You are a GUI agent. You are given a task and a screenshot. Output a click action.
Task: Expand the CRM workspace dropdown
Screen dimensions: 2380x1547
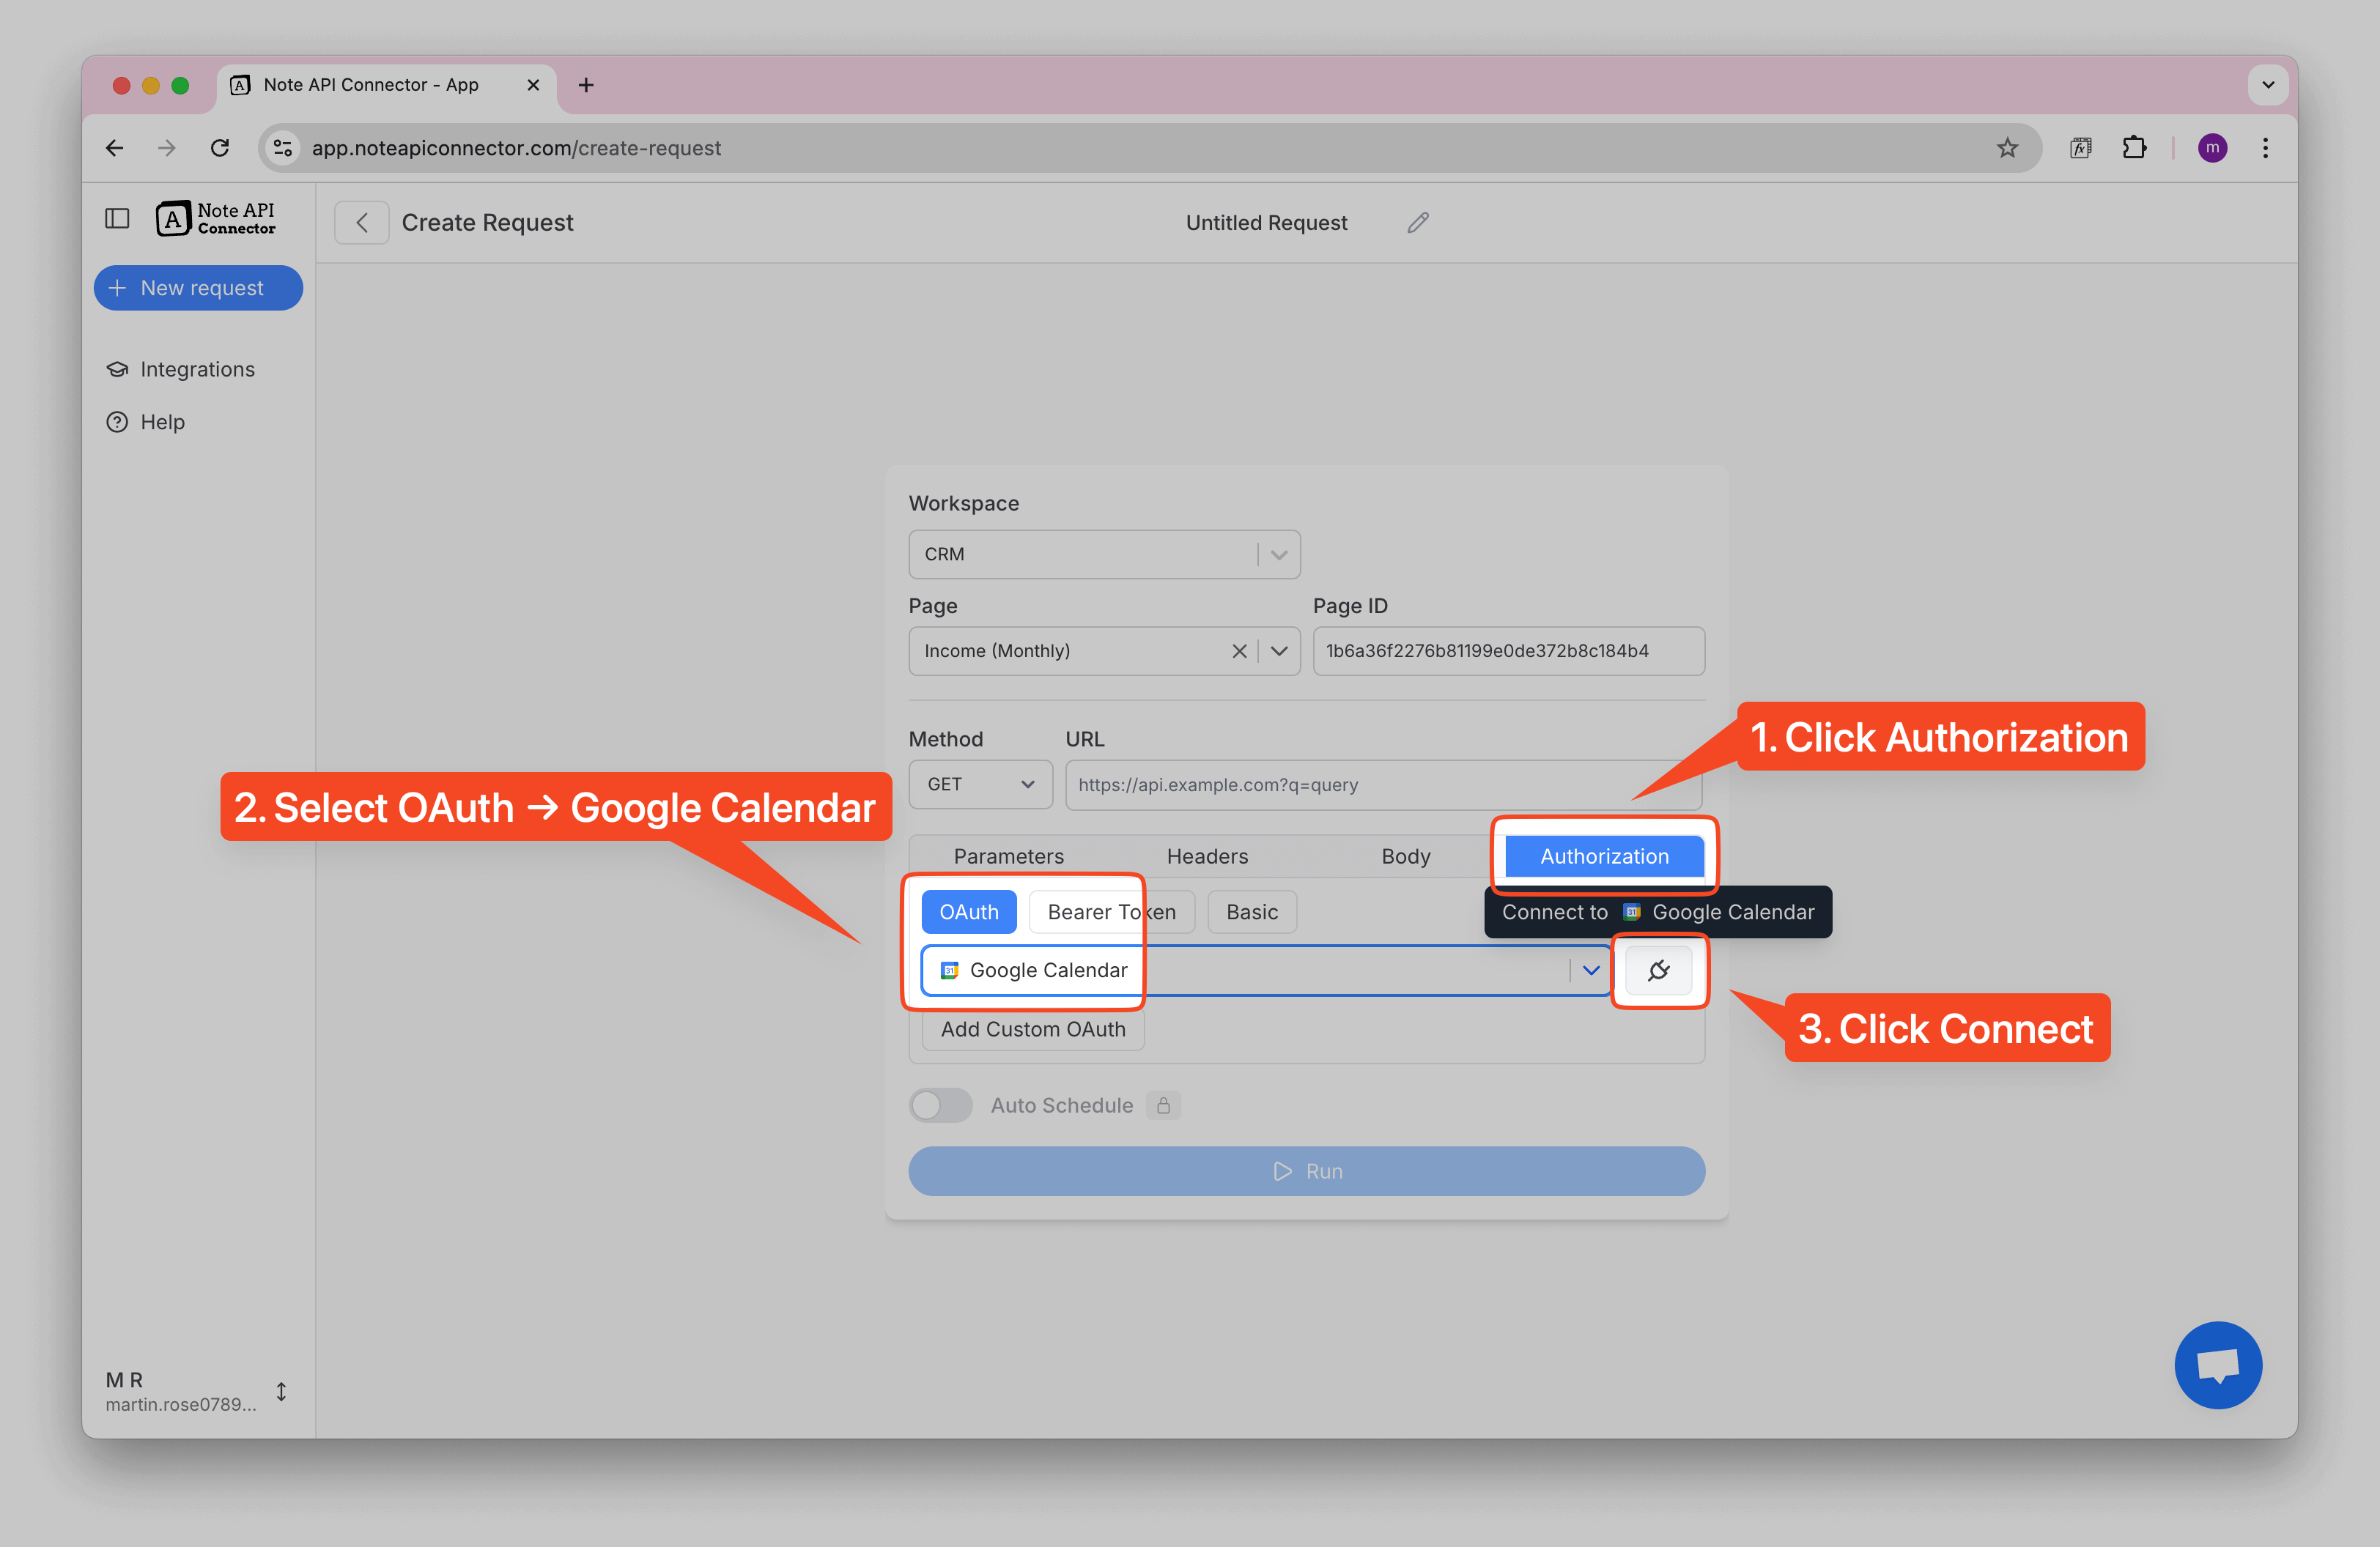click(1278, 554)
